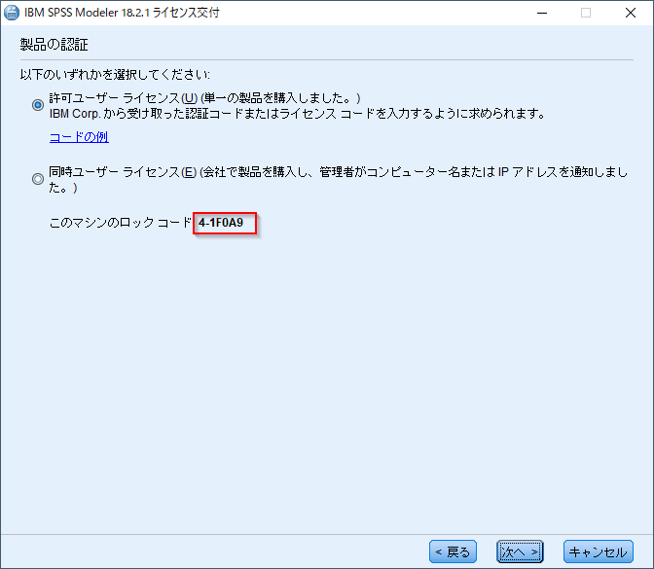Image resolution: width=654 pixels, height=569 pixels.
Task: Click the 次へ button
Action: 520,551
